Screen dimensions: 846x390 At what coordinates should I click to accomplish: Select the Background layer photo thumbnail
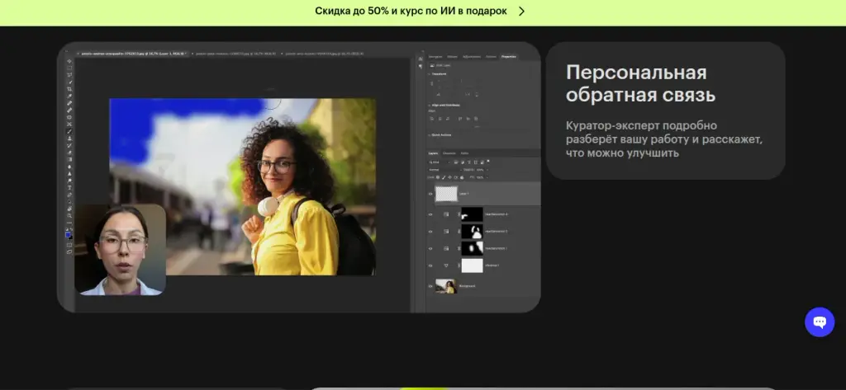446,287
